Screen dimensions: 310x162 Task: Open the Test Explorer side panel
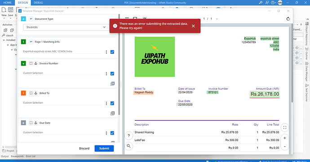click(307, 92)
